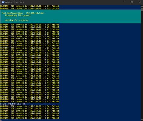Click the warning line for port 37
This screenshot has height=121, width=143.
click(x=30, y=67)
